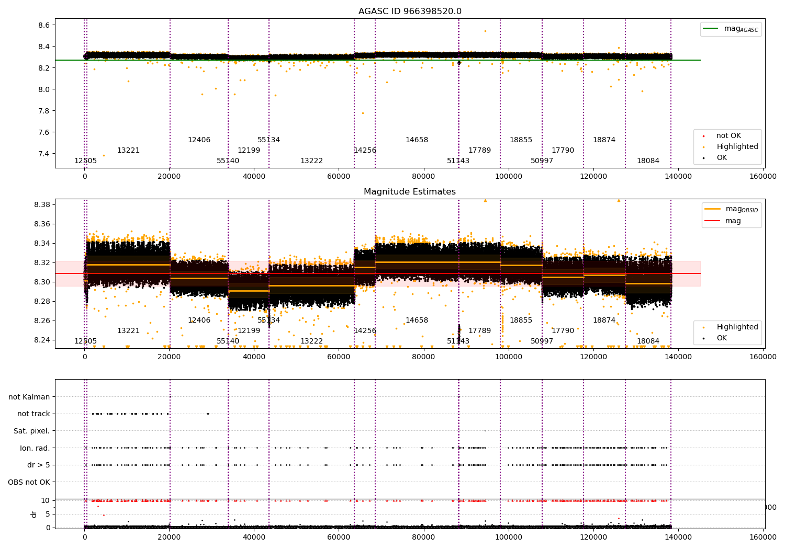This screenshot has height=549, width=785.
Task: Click OBSID label 17789 in Magnitude Estimates plot
Action: (x=479, y=331)
